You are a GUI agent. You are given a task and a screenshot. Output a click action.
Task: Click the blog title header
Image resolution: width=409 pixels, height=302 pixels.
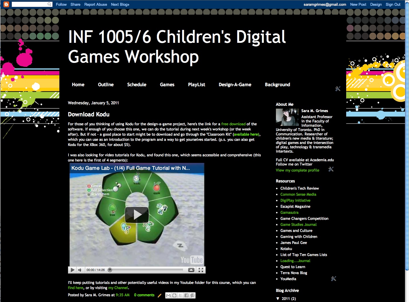coord(177,47)
